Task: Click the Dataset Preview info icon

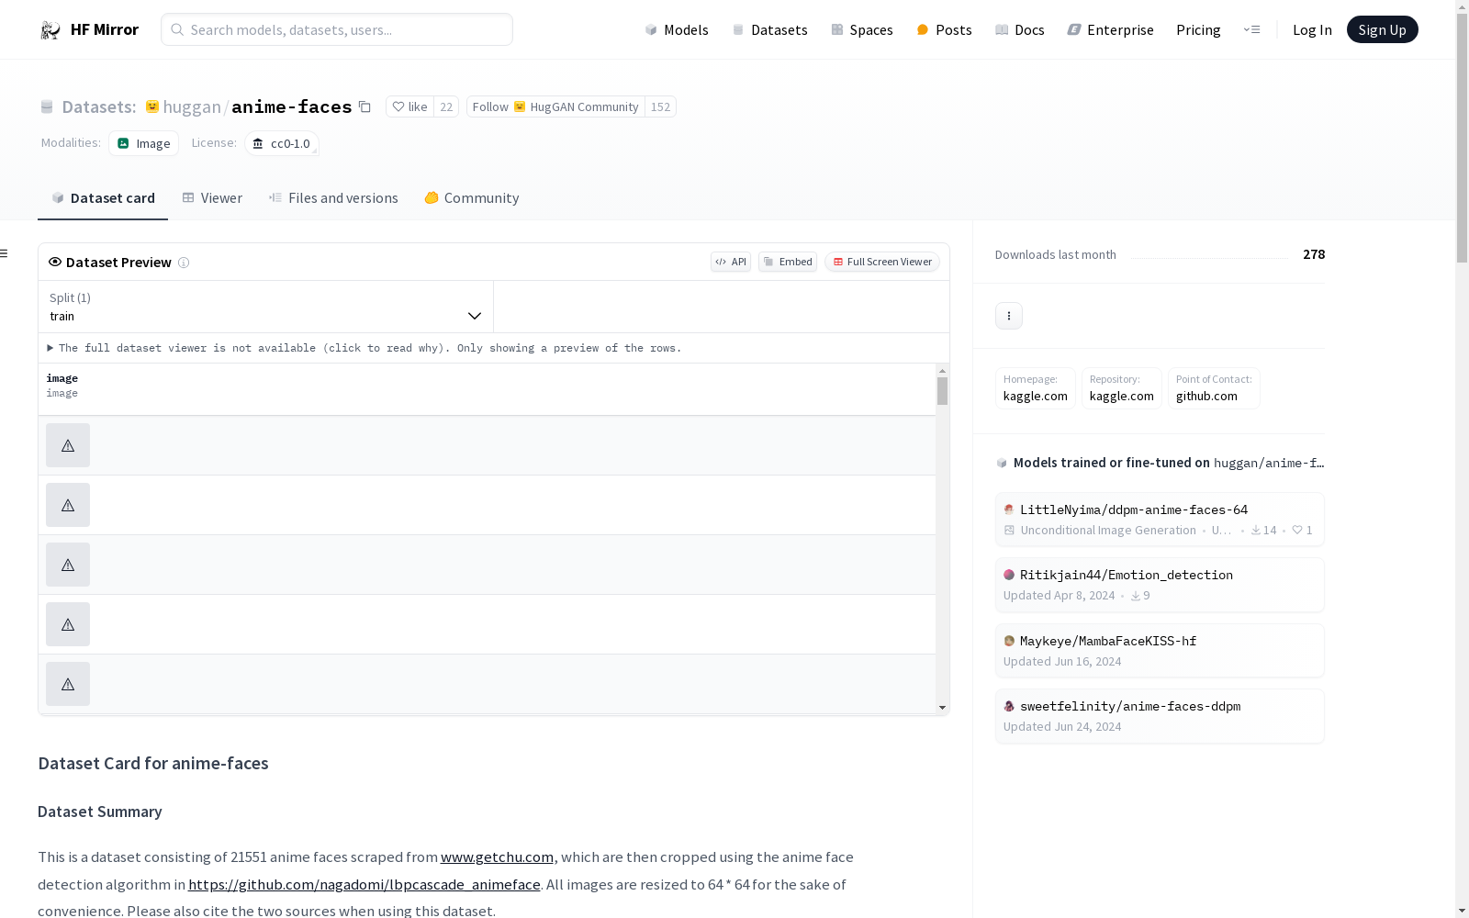Action: click(184, 263)
